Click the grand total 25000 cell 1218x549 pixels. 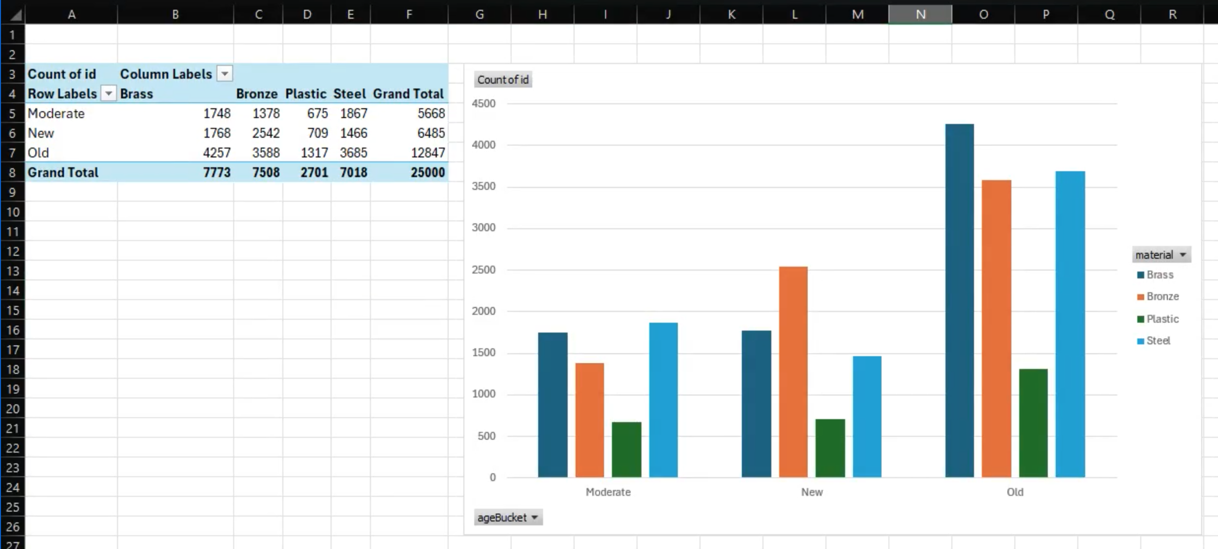pyautogui.click(x=409, y=172)
